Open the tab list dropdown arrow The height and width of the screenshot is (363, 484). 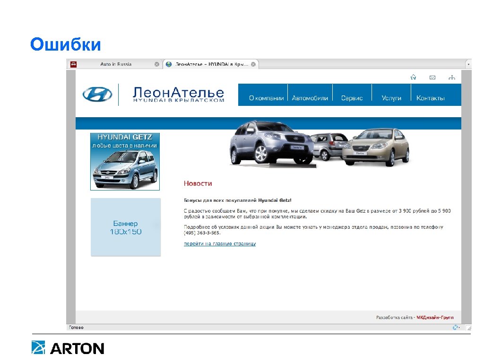click(468, 64)
